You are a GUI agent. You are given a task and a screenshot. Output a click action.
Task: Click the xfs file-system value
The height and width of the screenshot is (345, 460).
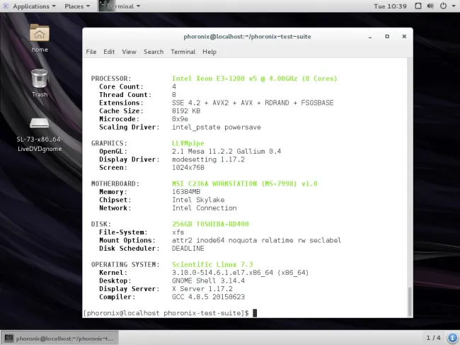(178, 232)
